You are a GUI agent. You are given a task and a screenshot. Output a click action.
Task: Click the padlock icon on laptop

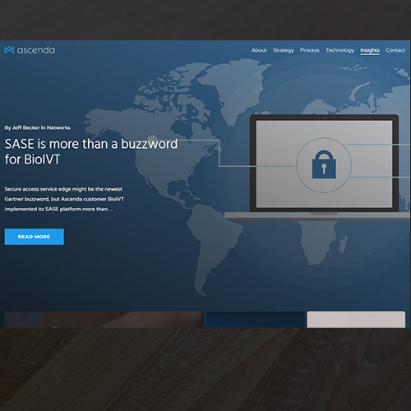(x=324, y=164)
